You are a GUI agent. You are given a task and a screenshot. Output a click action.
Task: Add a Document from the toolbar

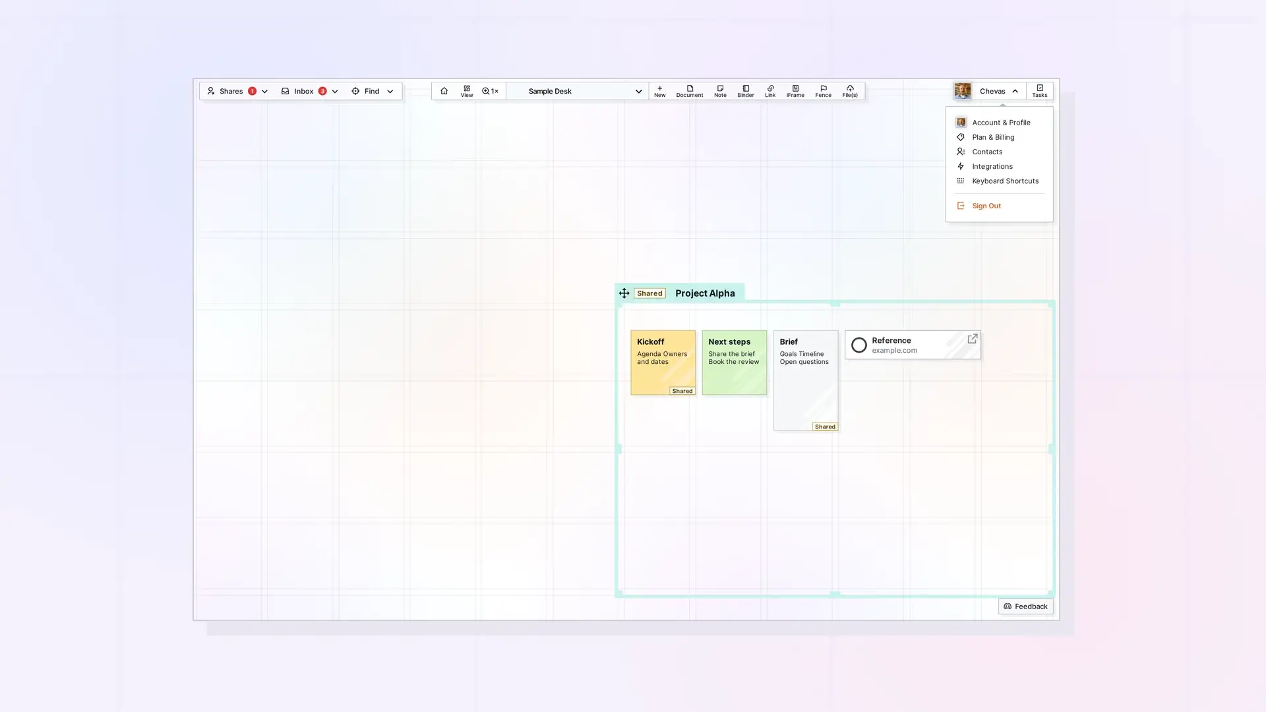coord(690,91)
